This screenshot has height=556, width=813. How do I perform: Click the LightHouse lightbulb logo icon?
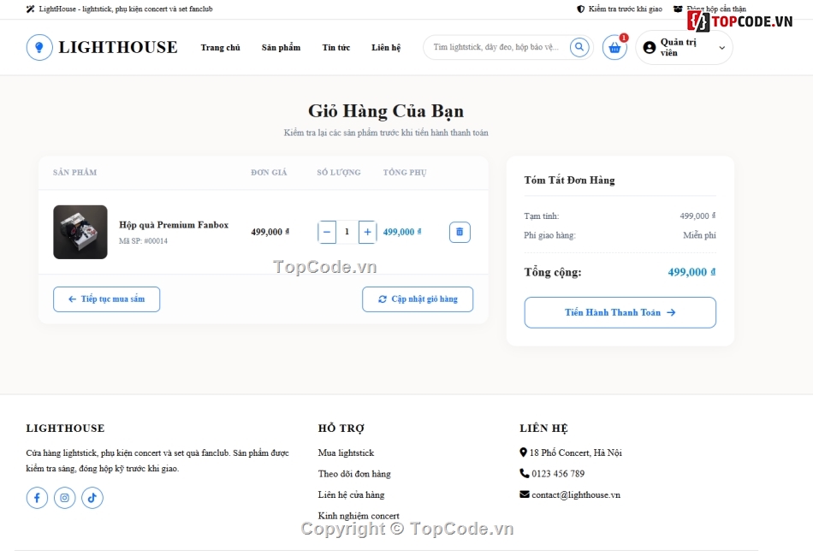(x=39, y=48)
